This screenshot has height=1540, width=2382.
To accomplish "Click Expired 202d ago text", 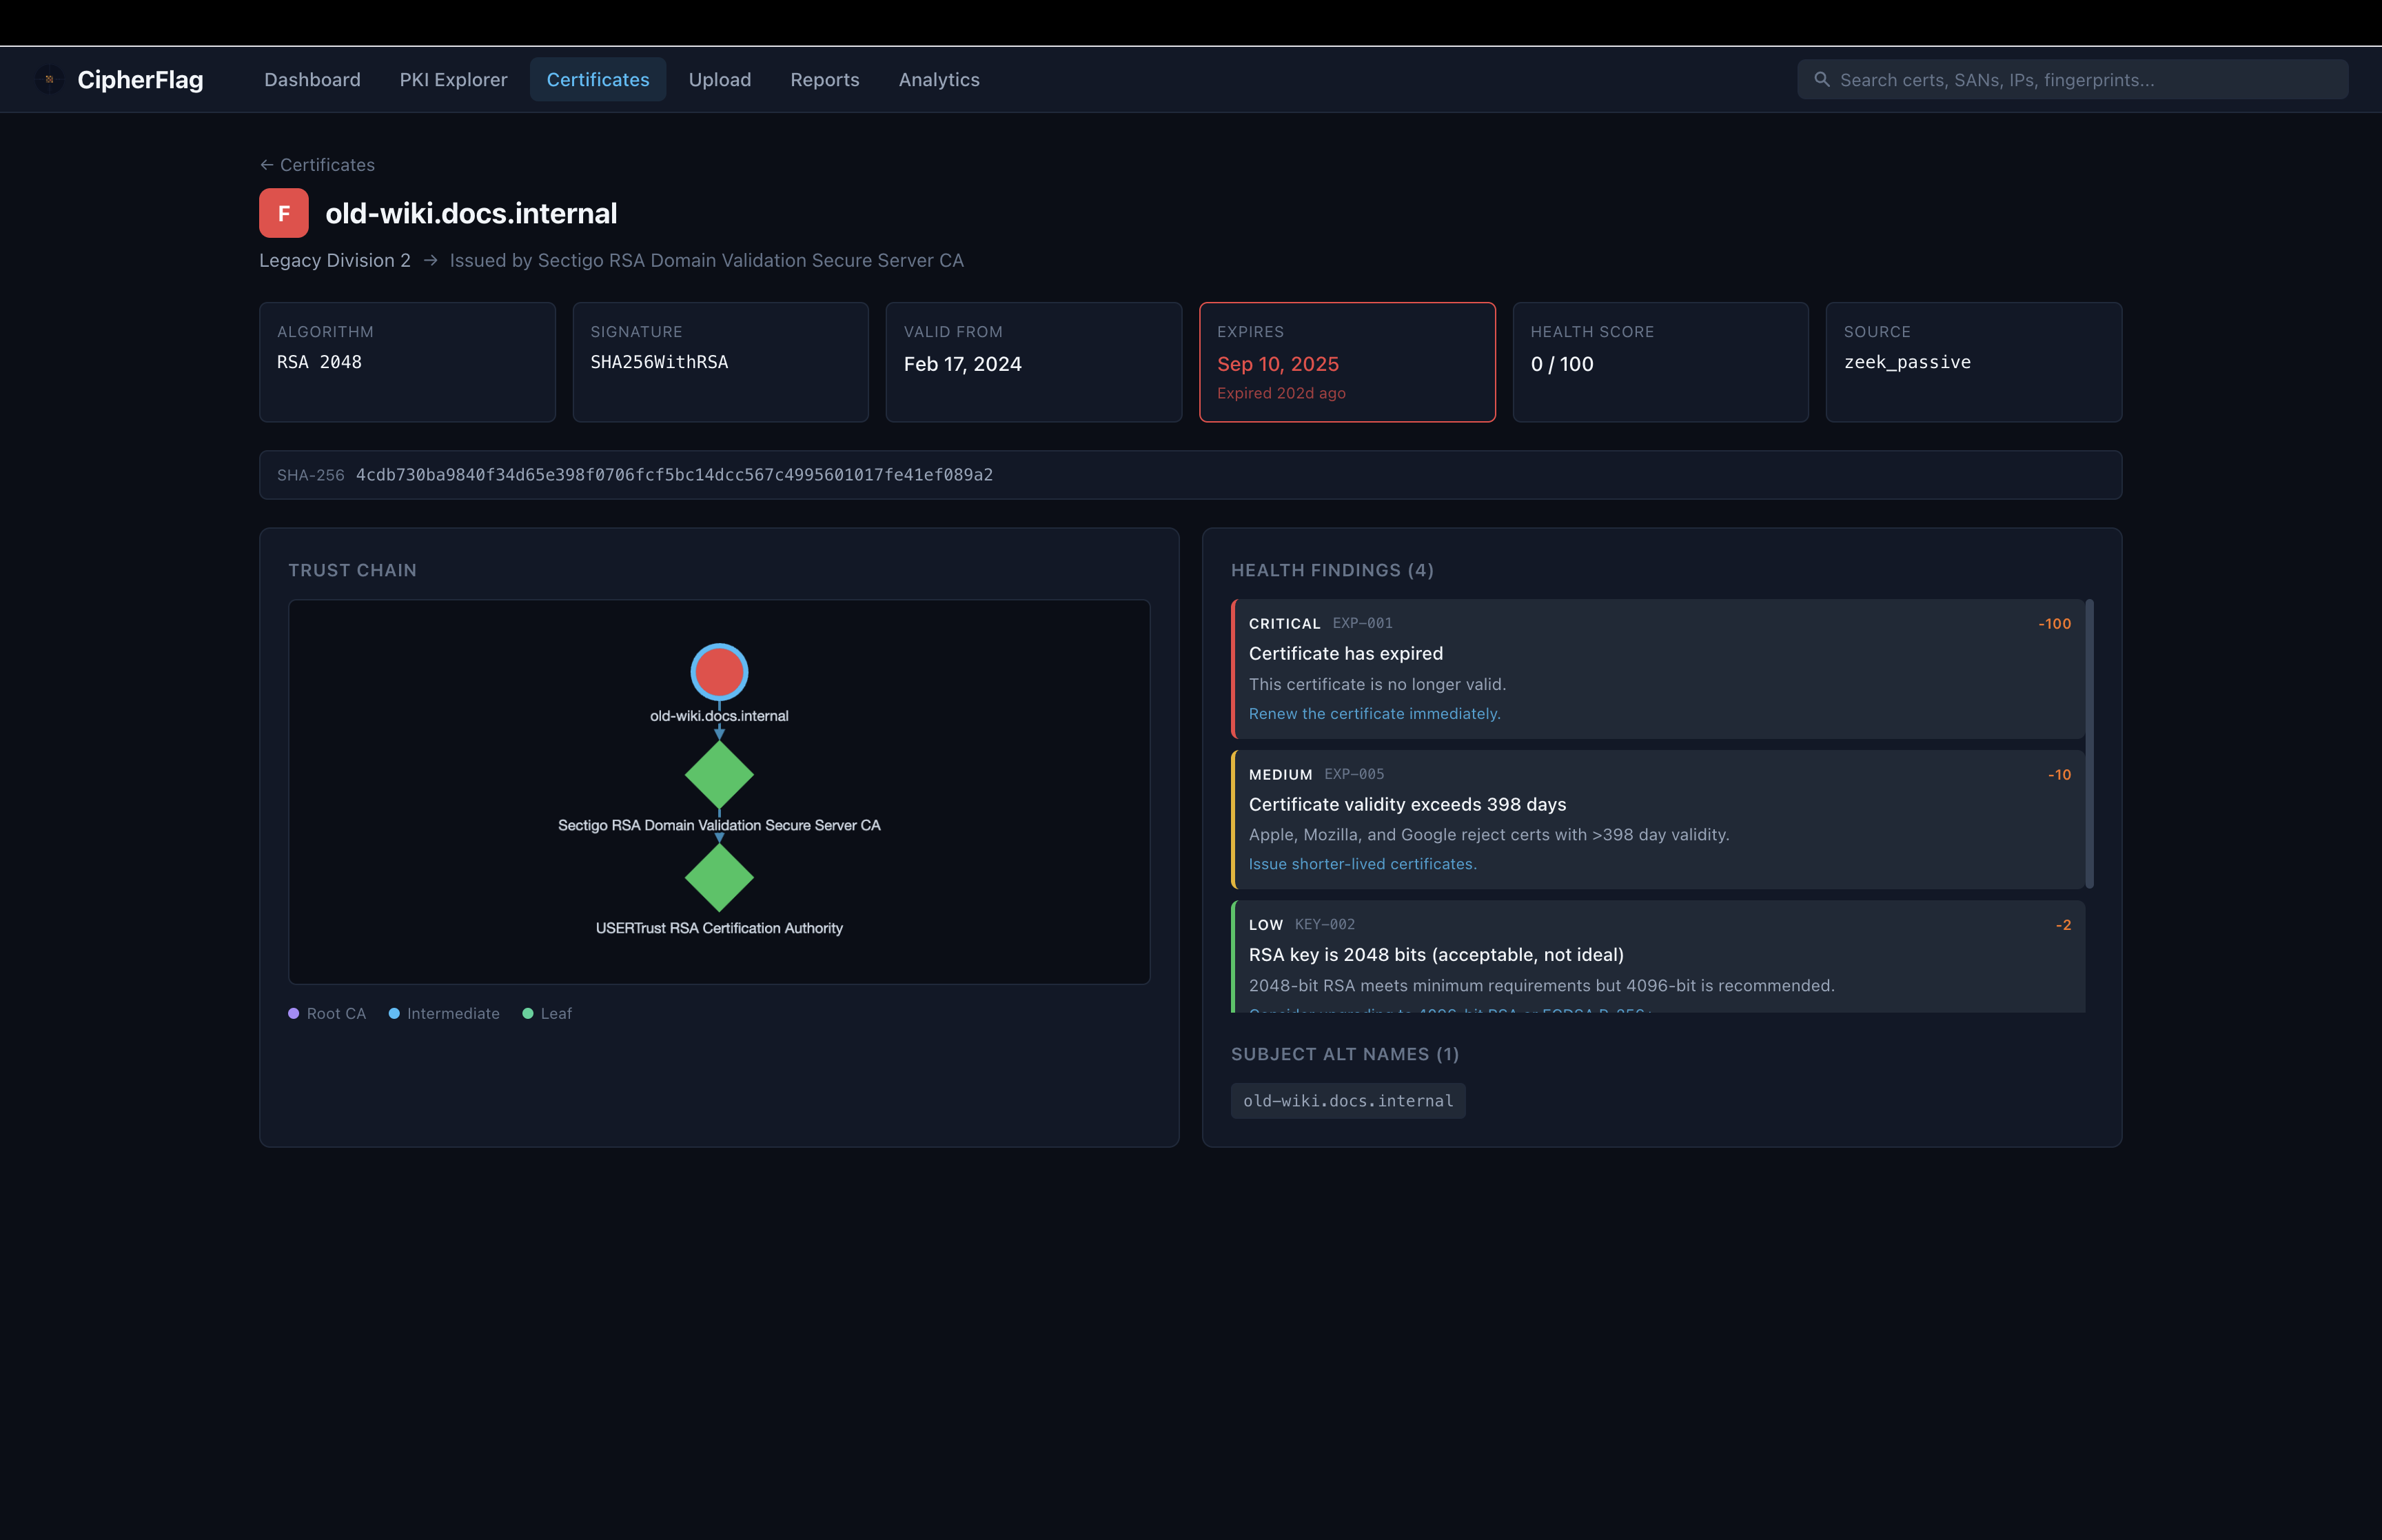I will tap(1281, 393).
